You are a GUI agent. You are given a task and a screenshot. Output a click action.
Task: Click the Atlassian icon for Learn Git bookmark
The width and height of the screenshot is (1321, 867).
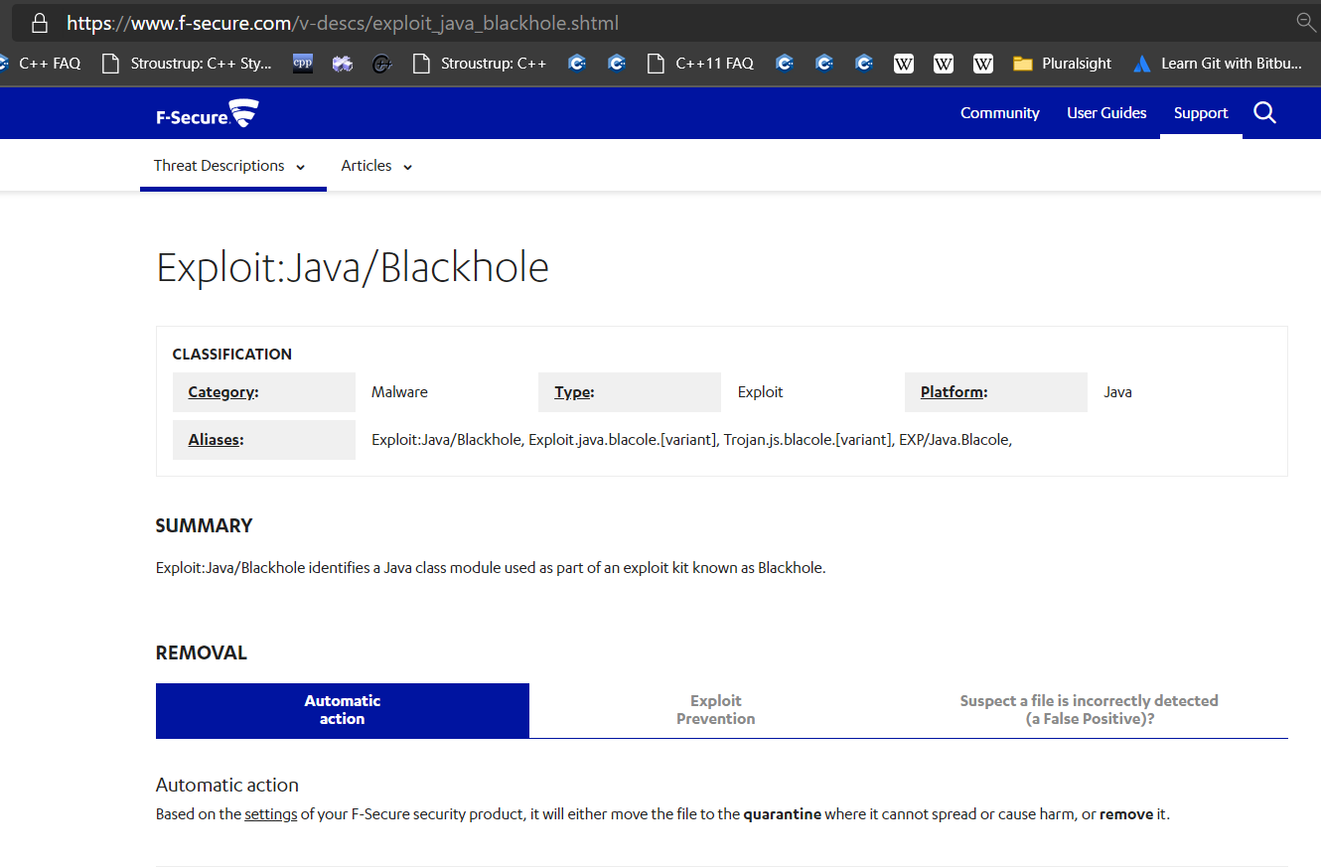pyautogui.click(x=1141, y=63)
